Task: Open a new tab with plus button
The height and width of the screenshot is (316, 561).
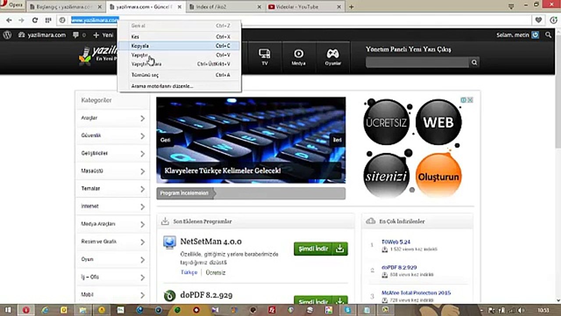Action: tap(351, 7)
